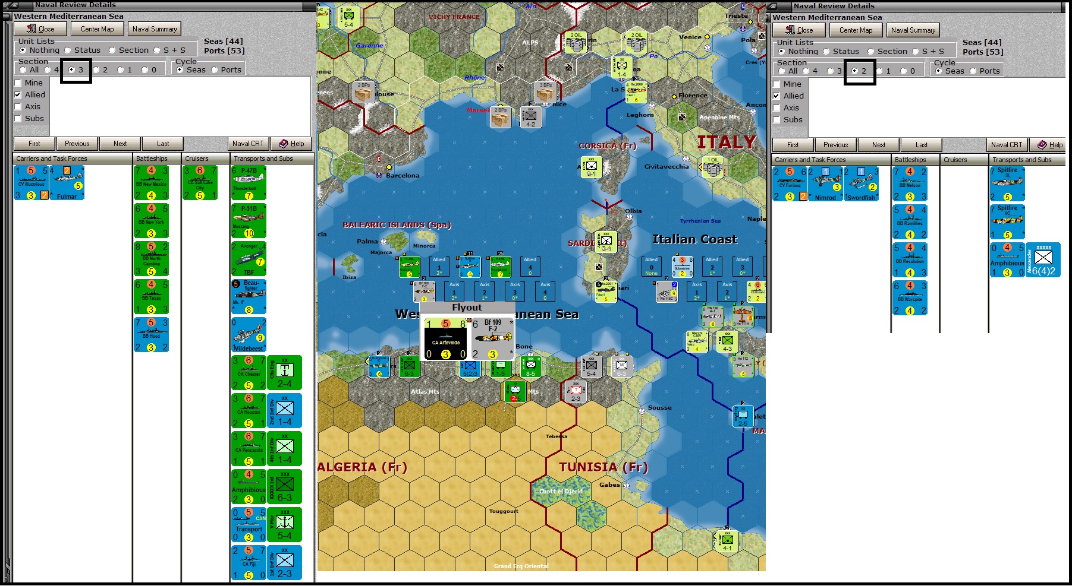
Task: Select the CBs Eng 2-4 unit
Action: 285,373
